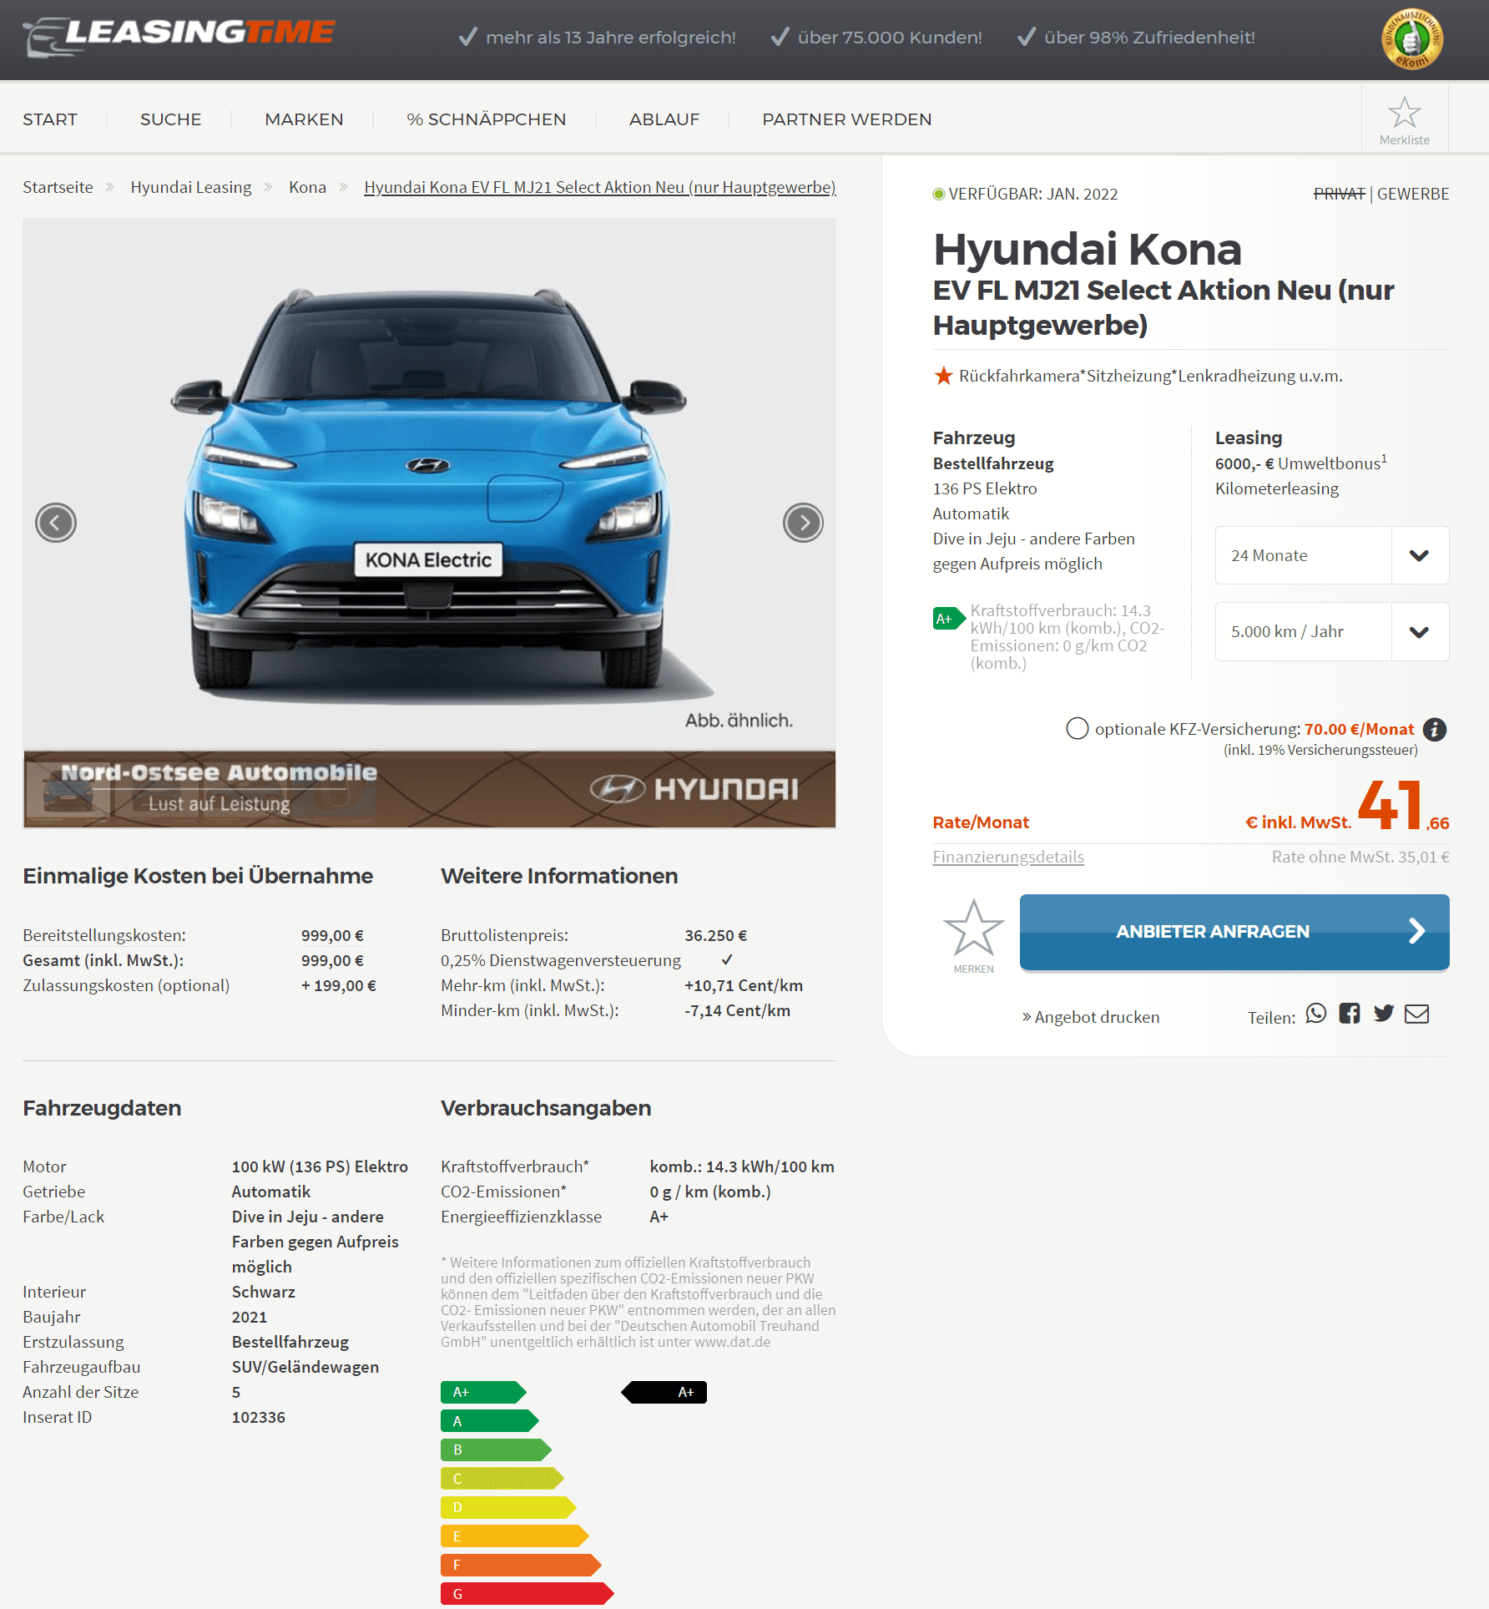Open the 24 Monate duration dropdown

point(1332,555)
